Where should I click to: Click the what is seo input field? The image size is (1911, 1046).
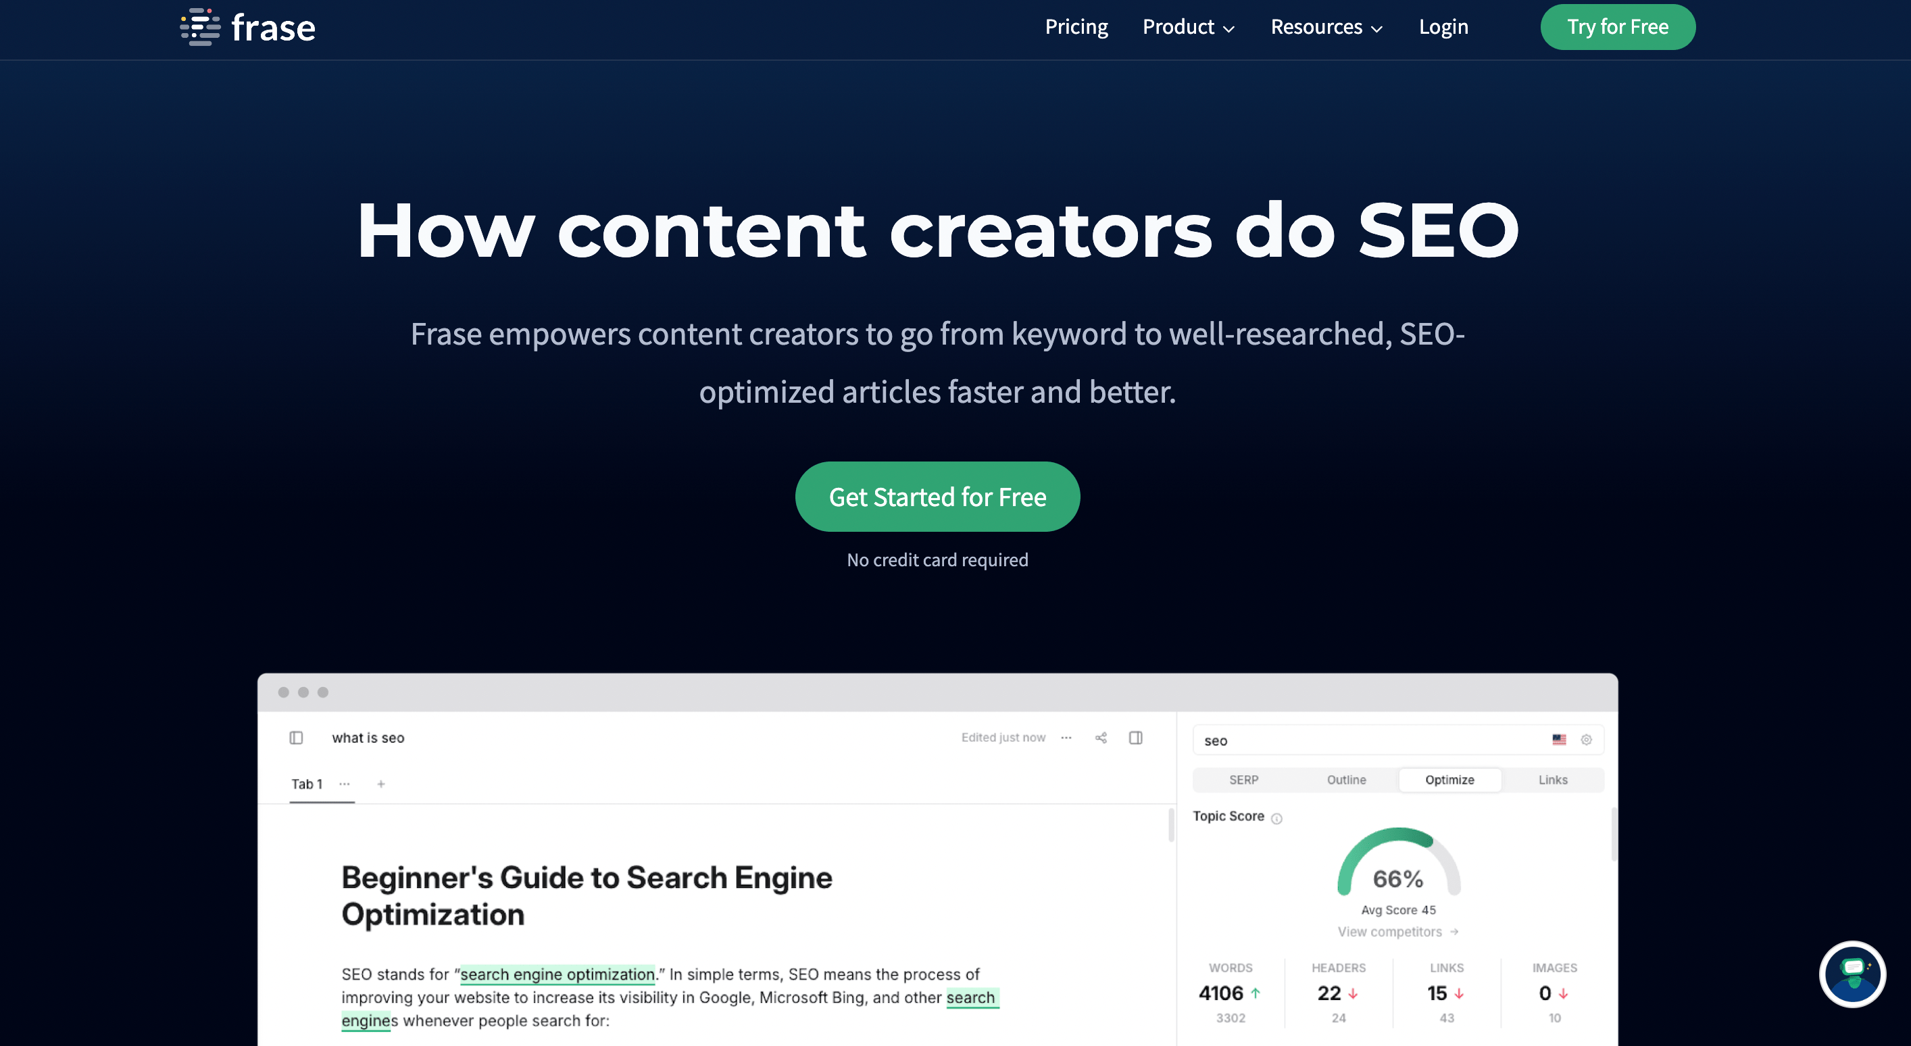(367, 737)
